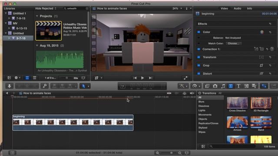Open the browser gear action menu
278x156 pixels.
click(17, 78)
